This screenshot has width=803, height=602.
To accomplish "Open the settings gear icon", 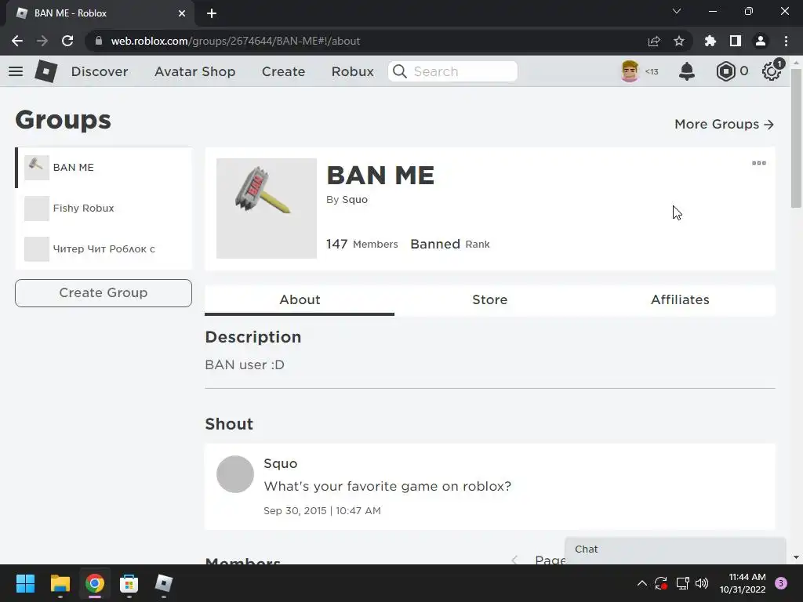I will pos(772,71).
